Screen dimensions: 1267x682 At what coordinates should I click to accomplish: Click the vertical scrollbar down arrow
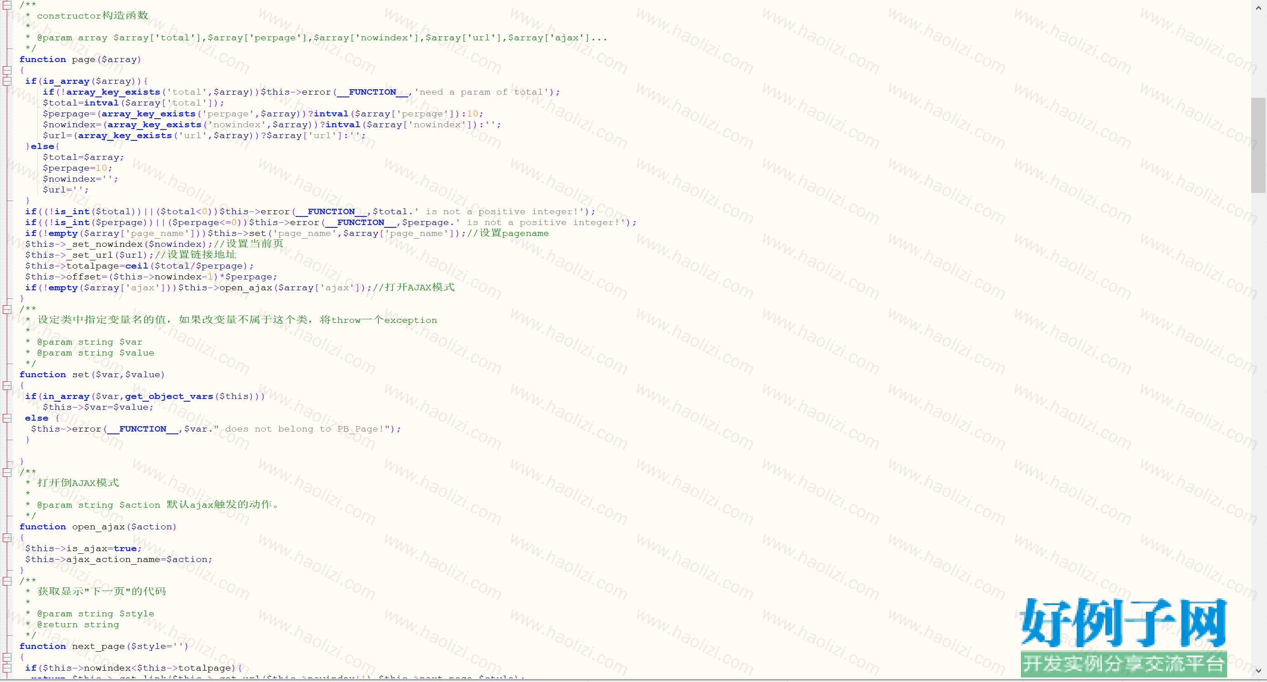click(x=1259, y=670)
